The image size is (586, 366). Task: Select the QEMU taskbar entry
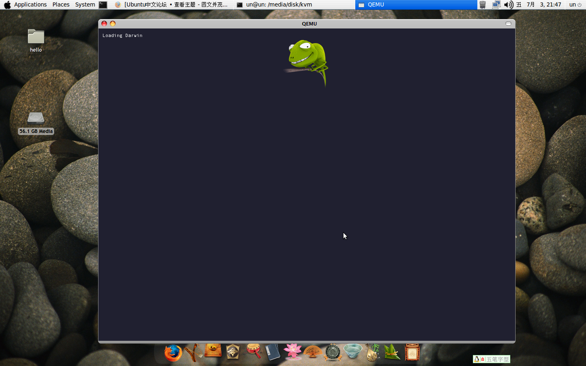pos(416,5)
